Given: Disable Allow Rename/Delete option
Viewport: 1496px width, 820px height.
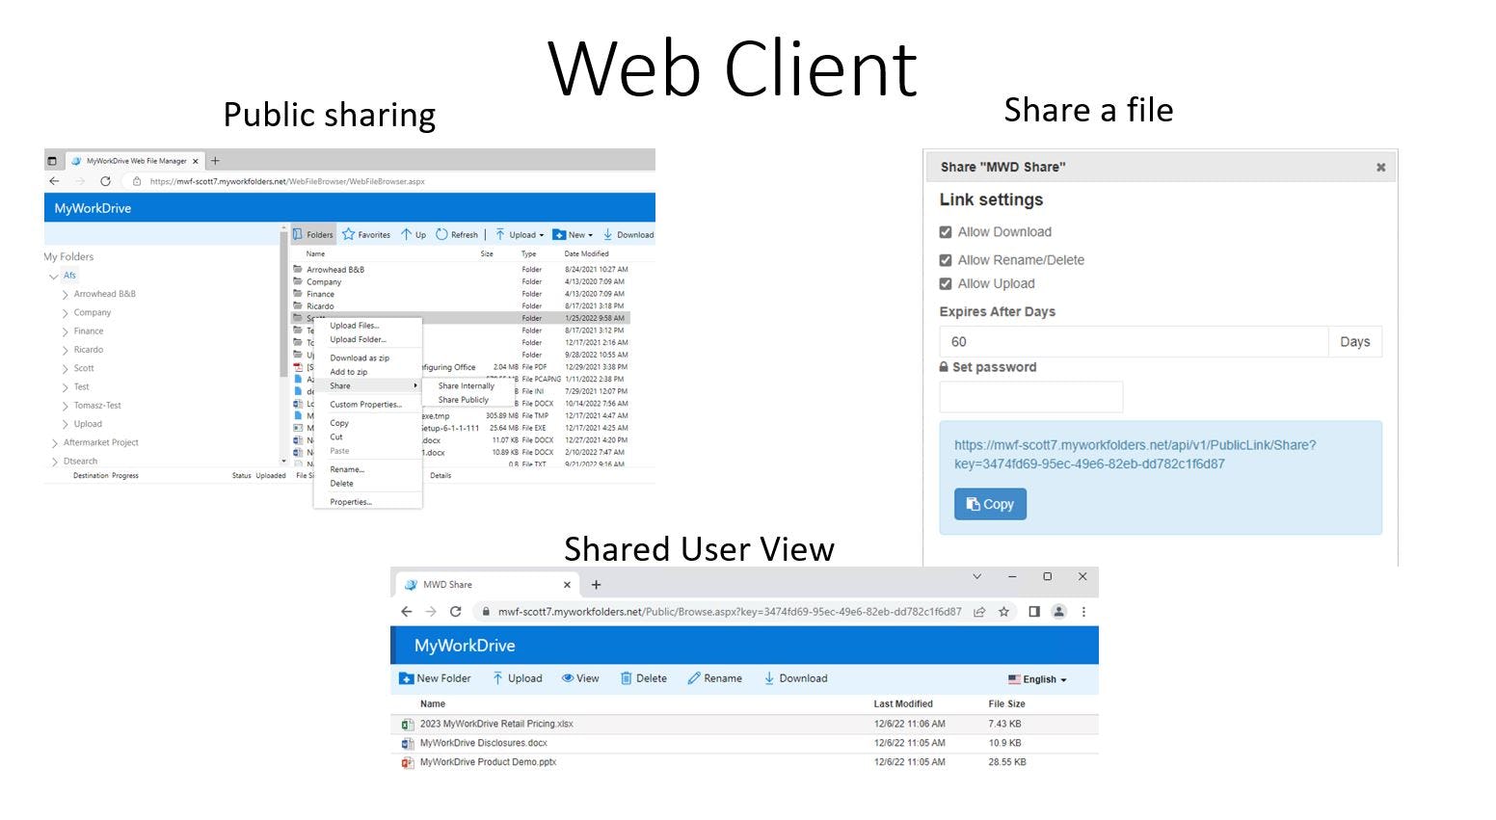Looking at the screenshot, I should coord(946,259).
